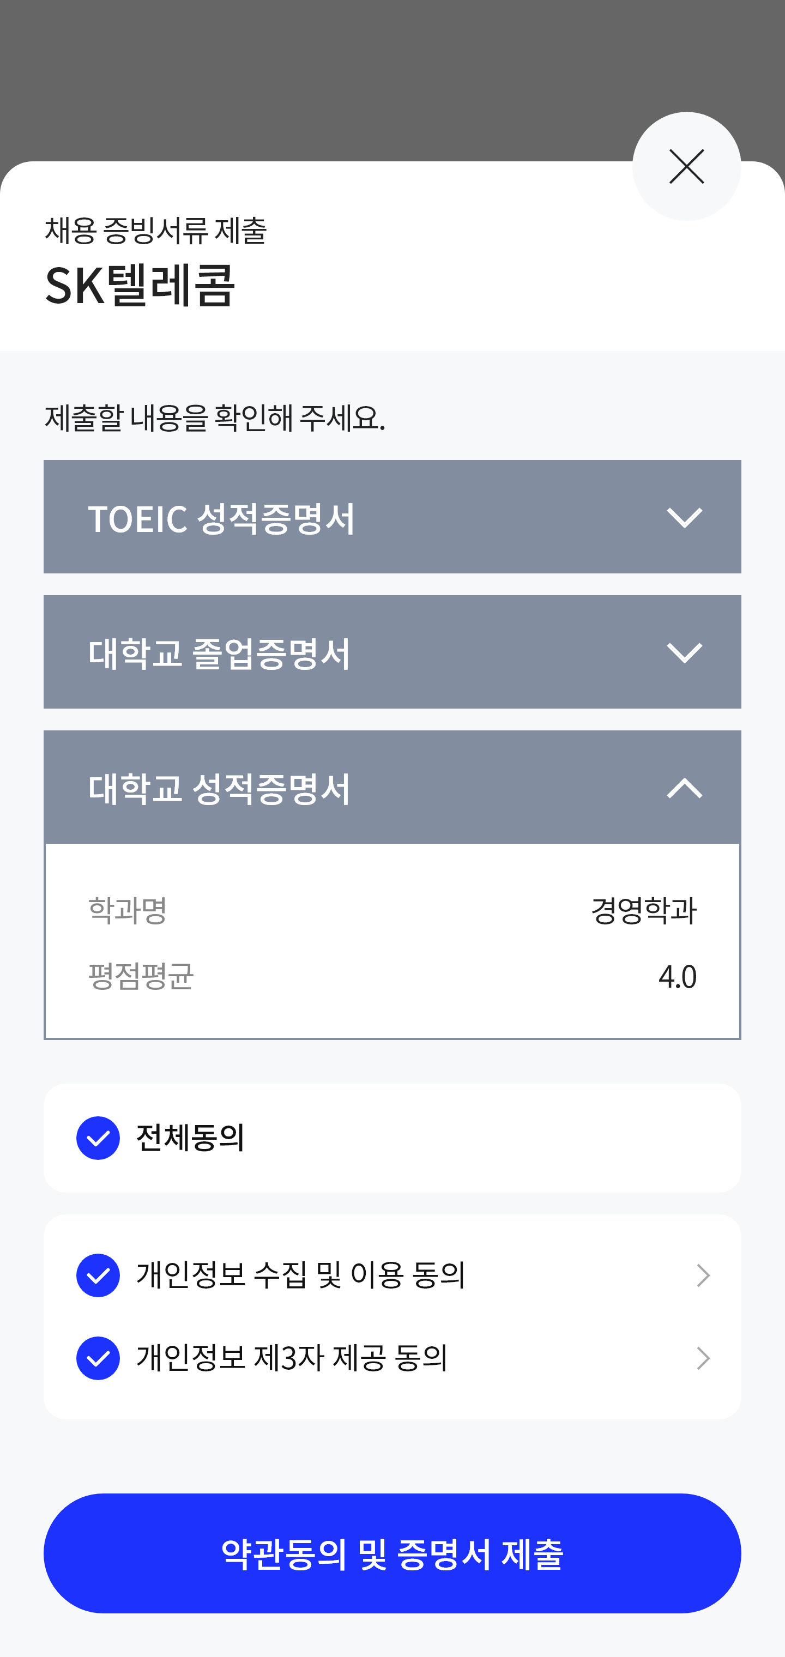Tap the 대학교 졸업증명서 section title
This screenshot has width=785, height=1657.
(219, 654)
